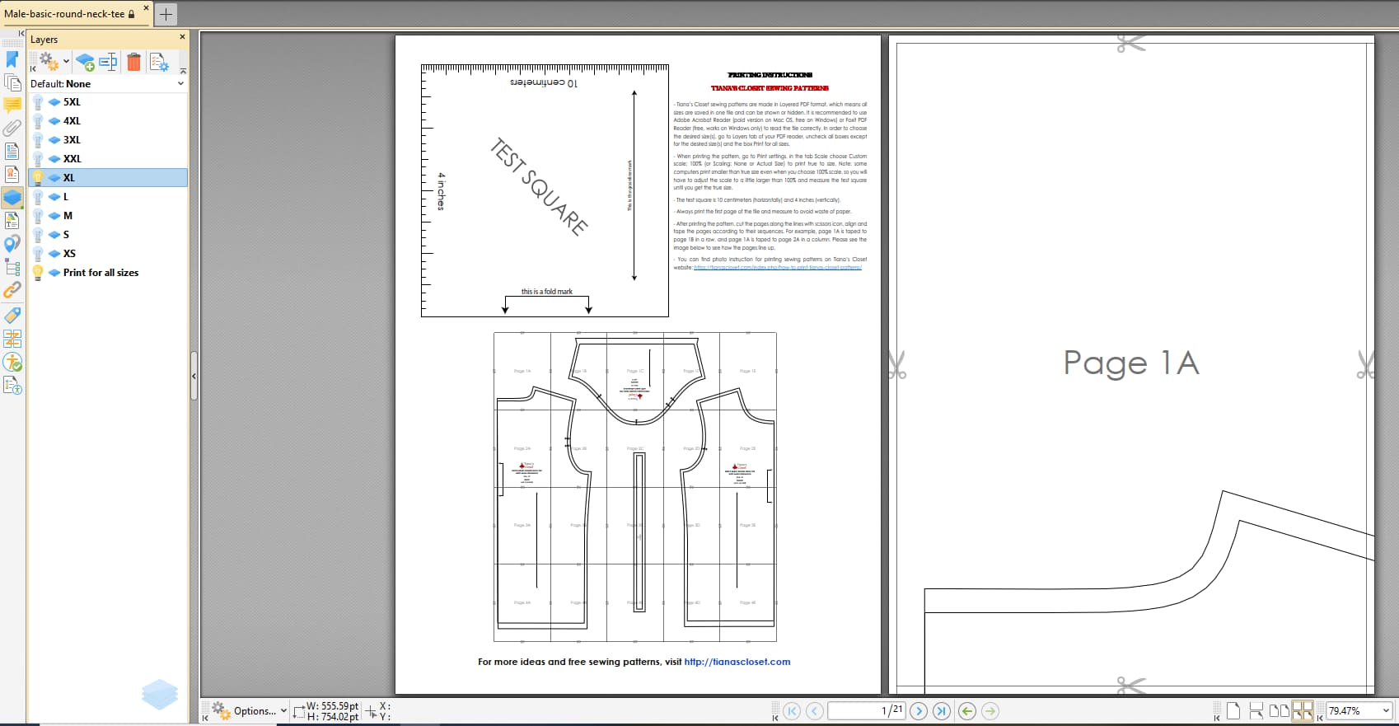Screen dimensions: 1399x726
Task: Open the Bookmarks pane from sidebar
Action: coord(12,59)
